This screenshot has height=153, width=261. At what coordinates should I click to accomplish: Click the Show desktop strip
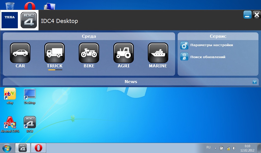[259, 148]
